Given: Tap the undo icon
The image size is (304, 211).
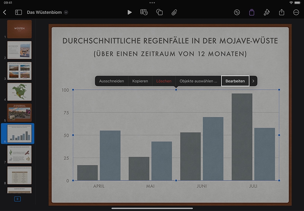Looking at the screenshot, I should 237,12.
